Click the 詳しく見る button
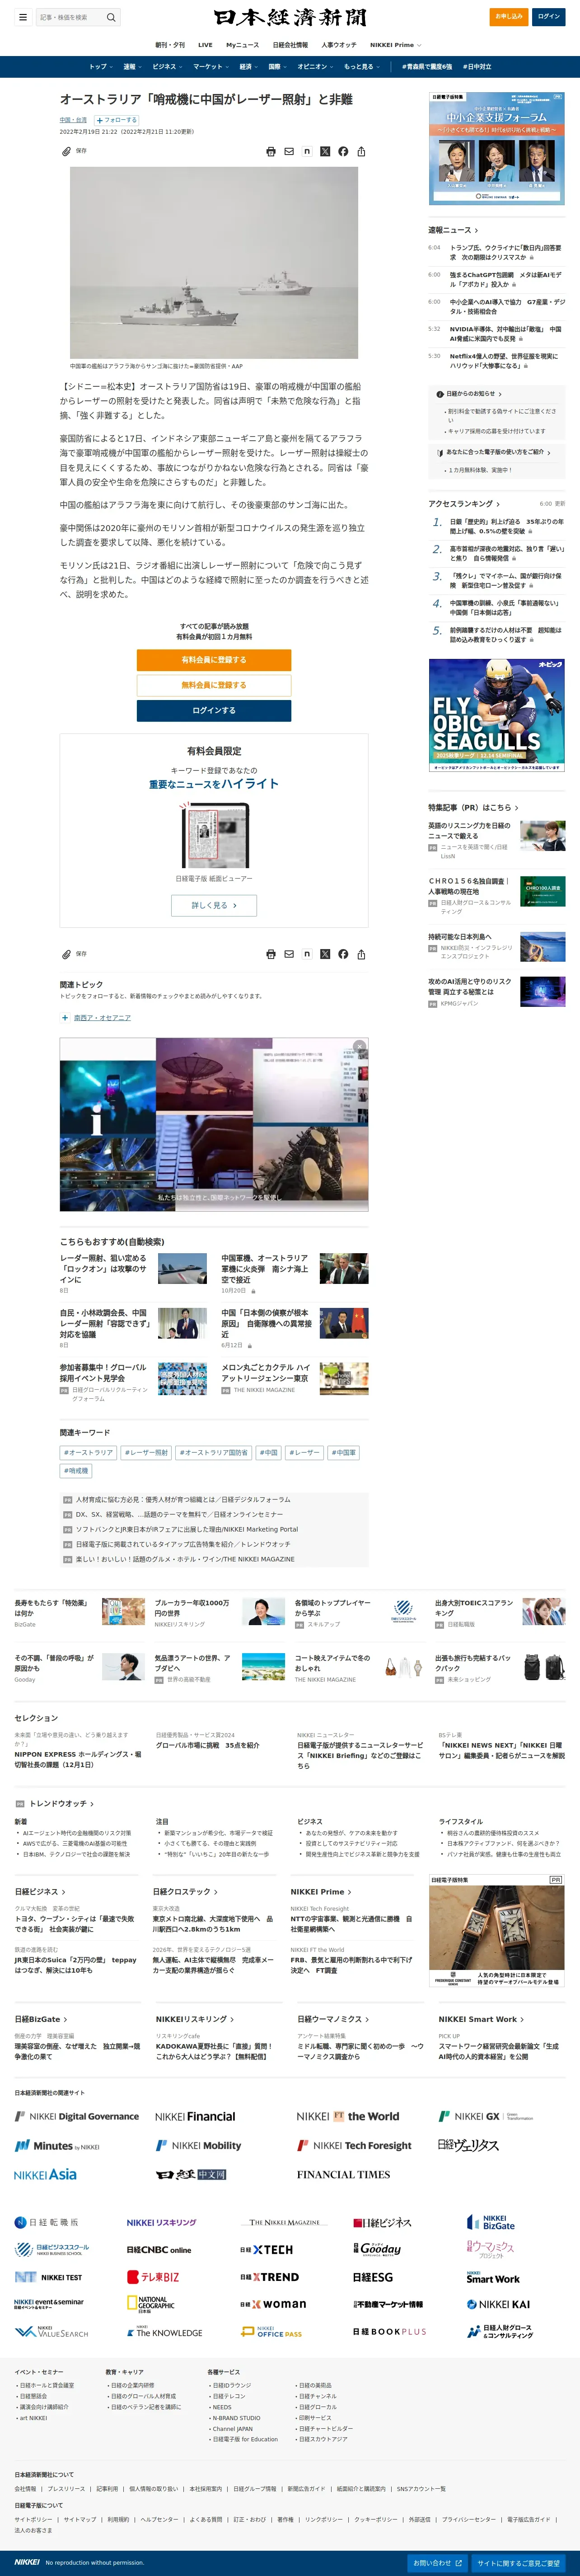This screenshot has height=2576, width=580. click(214, 905)
